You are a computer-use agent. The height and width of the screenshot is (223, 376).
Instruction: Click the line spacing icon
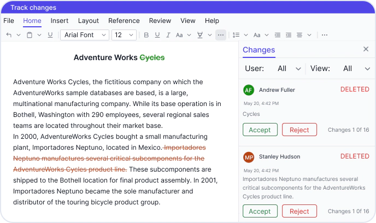pyautogui.click(x=236, y=35)
